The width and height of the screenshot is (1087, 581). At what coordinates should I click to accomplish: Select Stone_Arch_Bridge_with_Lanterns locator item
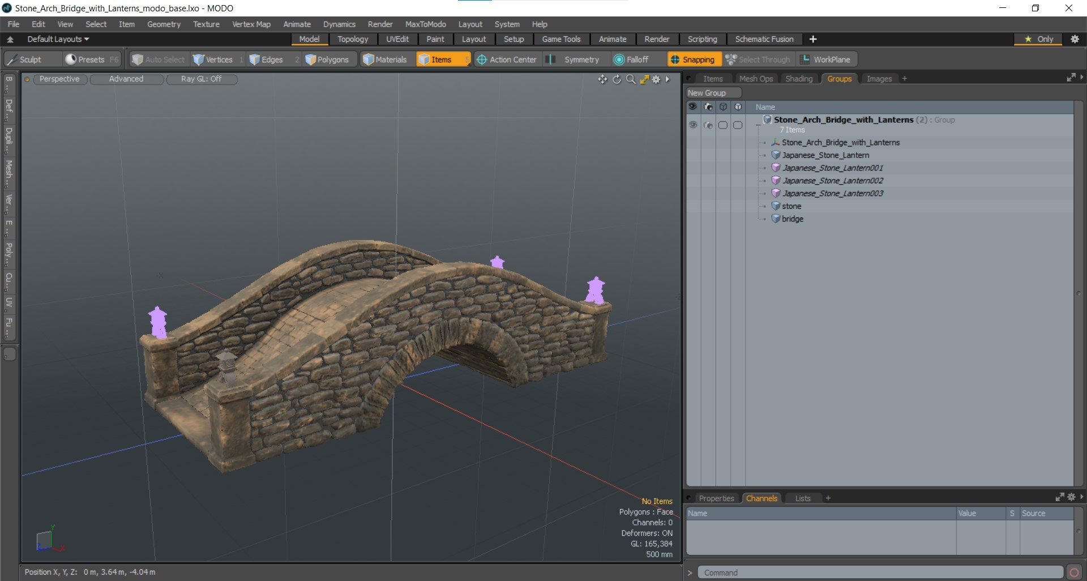point(840,143)
